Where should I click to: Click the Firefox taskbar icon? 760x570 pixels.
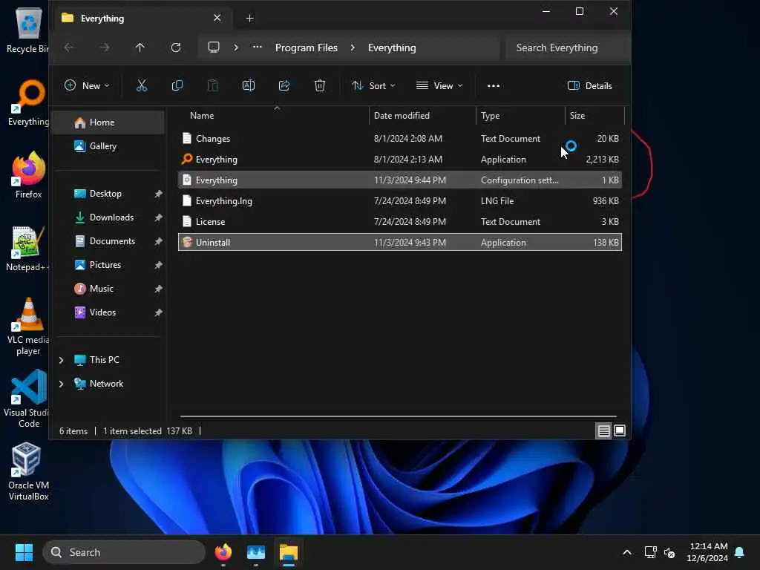point(223,552)
